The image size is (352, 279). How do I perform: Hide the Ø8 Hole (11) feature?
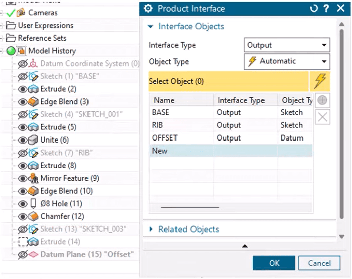point(23,204)
